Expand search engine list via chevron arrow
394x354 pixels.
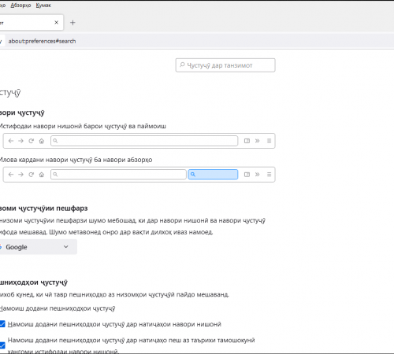coord(66,247)
